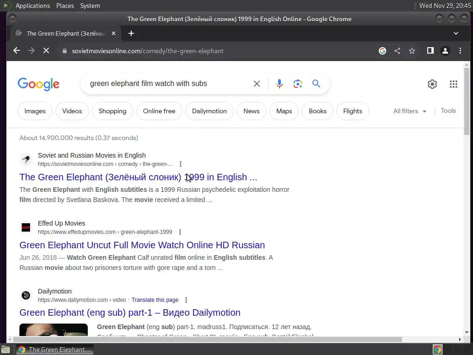This screenshot has width=473, height=355.
Task: Open the Dailymotion video thumbnail
Action: 54,330
